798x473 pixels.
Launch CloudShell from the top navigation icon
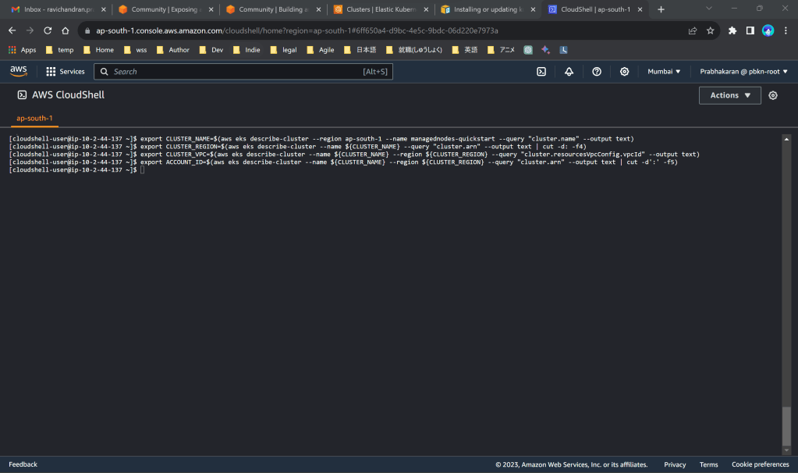click(541, 72)
